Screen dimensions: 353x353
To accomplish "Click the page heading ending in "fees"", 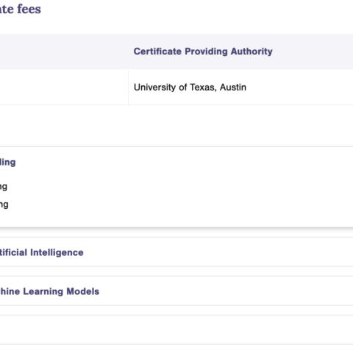I will 21,9.
